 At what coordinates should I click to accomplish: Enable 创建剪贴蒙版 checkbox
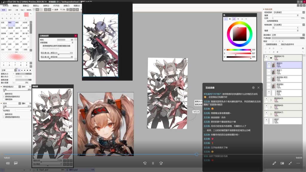[x=265, y=44]
